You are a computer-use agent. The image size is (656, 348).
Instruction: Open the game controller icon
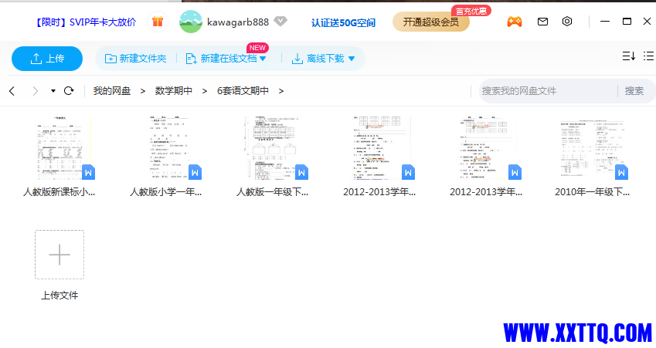(x=514, y=22)
